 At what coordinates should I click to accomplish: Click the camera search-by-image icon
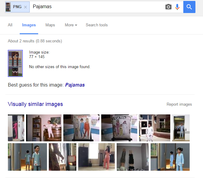pyautogui.click(x=168, y=7)
